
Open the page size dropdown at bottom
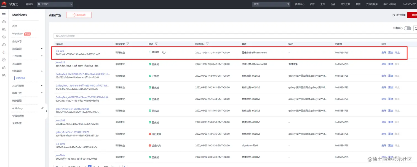59,166
